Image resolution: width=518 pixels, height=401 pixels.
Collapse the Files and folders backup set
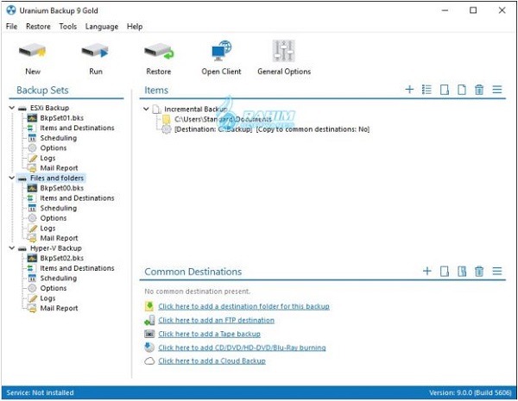pyautogui.click(x=10, y=179)
